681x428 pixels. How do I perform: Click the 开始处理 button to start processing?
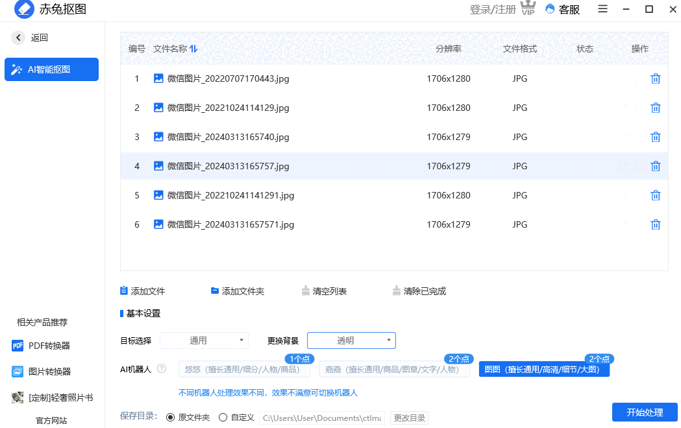[x=644, y=412]
